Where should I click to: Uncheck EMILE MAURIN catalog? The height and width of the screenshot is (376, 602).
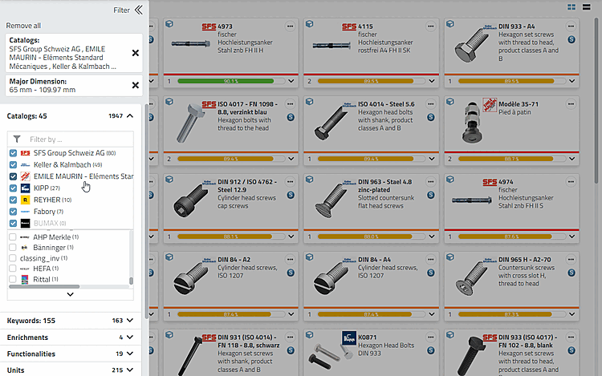coord(13,176)
